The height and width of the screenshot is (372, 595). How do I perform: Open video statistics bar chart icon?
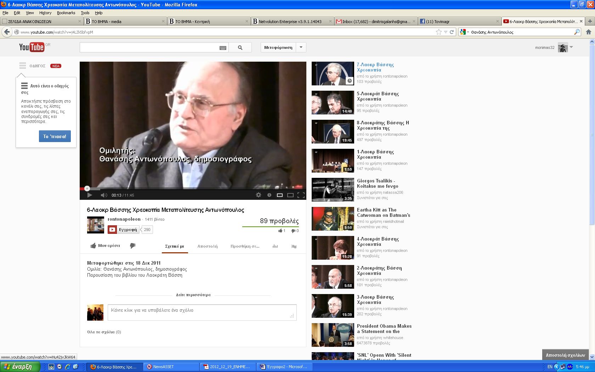pos(275,246)
